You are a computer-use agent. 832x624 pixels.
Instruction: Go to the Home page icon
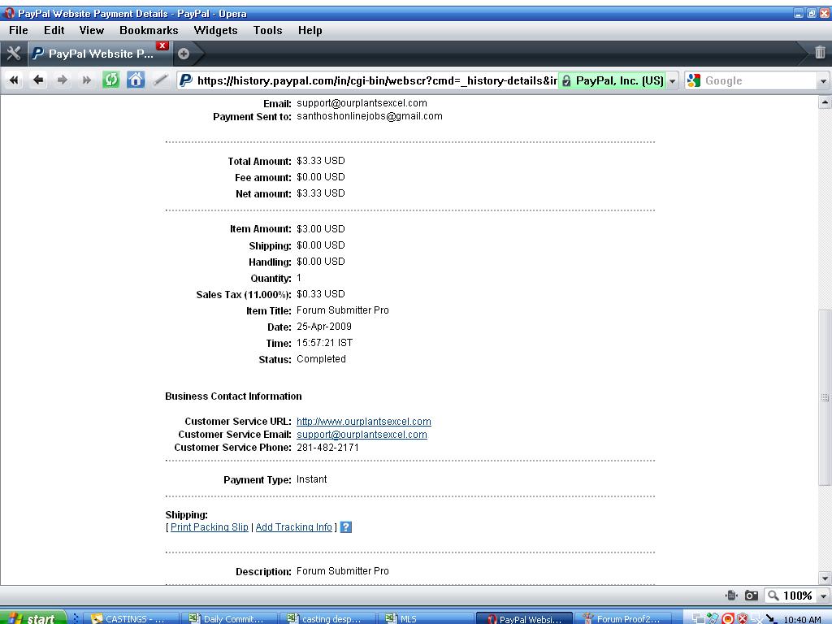(136, 80)
